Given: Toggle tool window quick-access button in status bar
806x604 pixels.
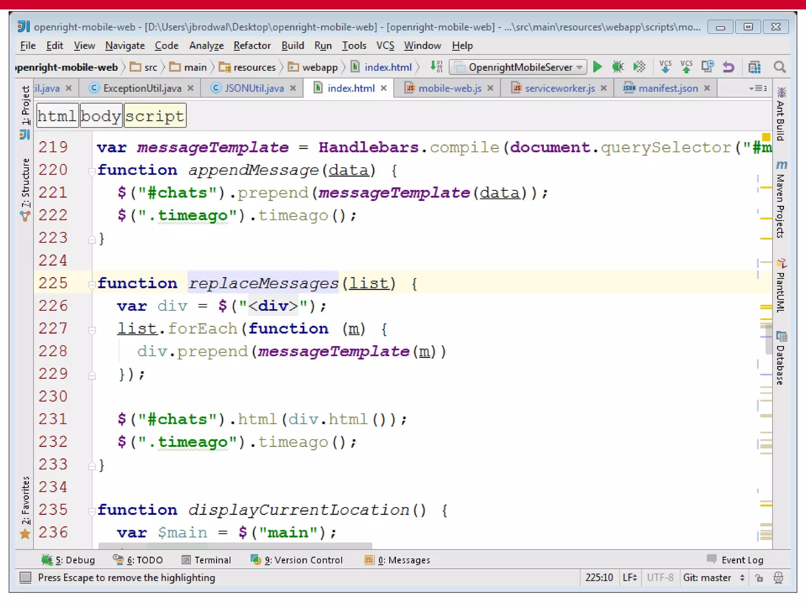Looking at the screenshot, I should coord(26,577).
